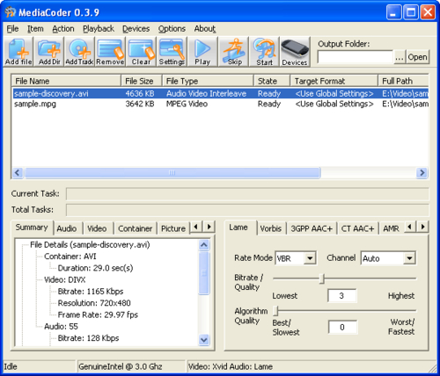This screenshot has width=440, height=376.
Task: Switch to the CT AAC+ tab
Action: point(357,228)
